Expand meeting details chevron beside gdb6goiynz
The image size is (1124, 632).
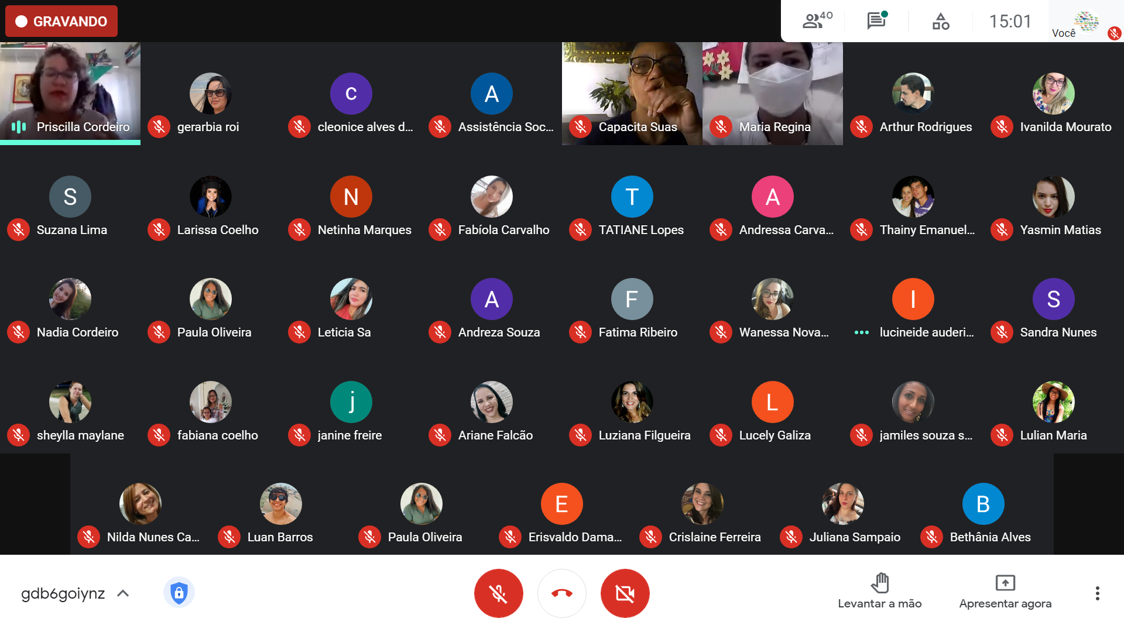tap(123, 593)
